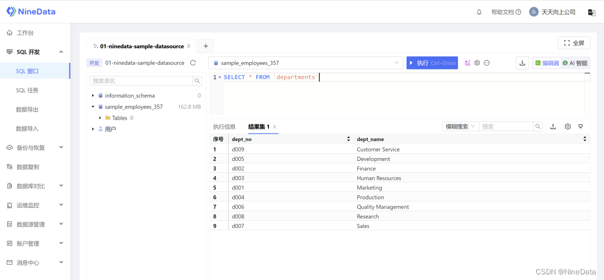
Task: Close the 结果集 1 tab
Action: (x=275, y=127)
